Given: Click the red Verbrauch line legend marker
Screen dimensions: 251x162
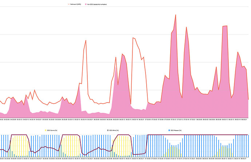Looking at the screenshot, I should point(69,4).
